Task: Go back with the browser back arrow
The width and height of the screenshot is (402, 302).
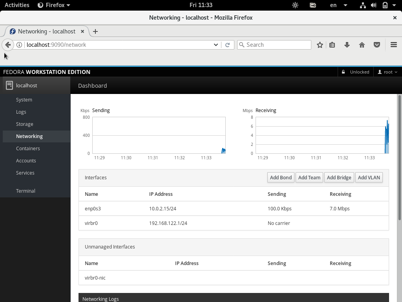Action: click(x=8, y=45)
